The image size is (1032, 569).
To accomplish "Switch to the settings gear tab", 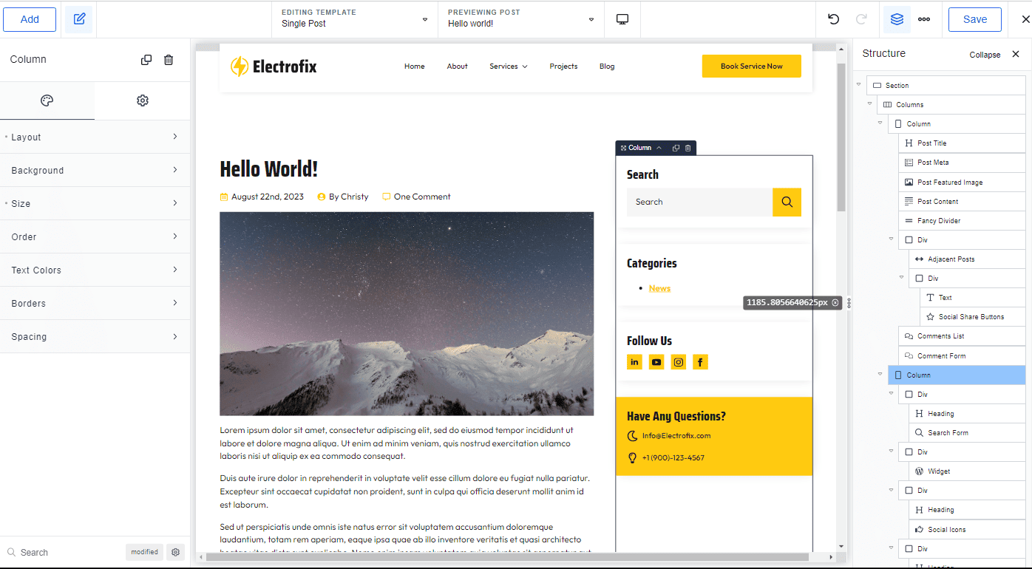I will pos(143,100).
